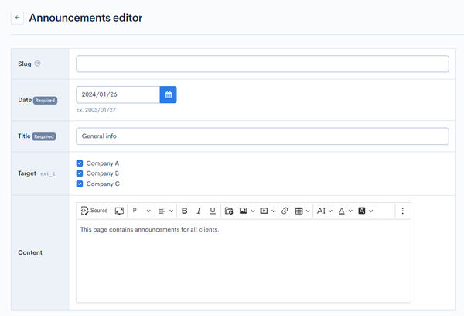Go back using the arrow button
The image size is (464, 316).
tap(18, 18)
